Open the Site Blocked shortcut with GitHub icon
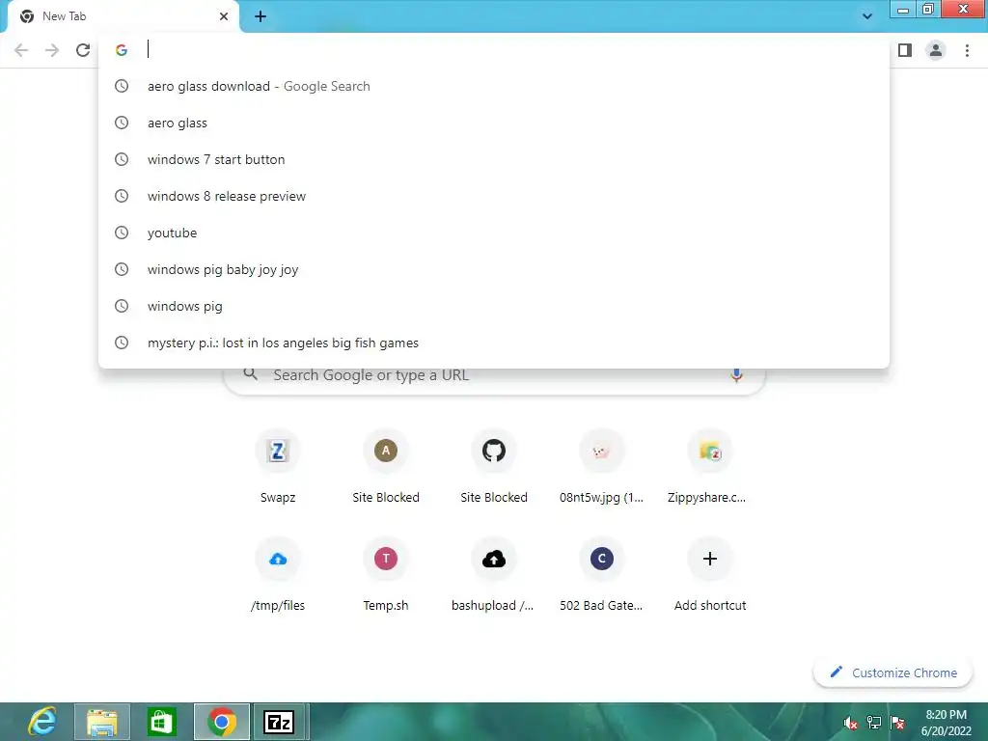This screenshot has width=988, height=741. tap(494, 468)
